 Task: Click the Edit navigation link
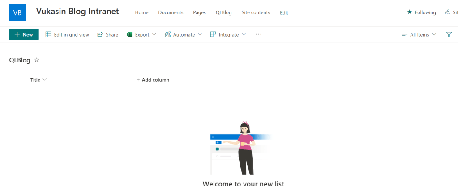click(x=284, y=12)
